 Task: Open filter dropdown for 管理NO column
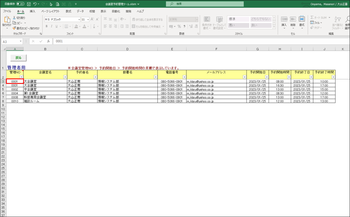click(x=21, y=77)
